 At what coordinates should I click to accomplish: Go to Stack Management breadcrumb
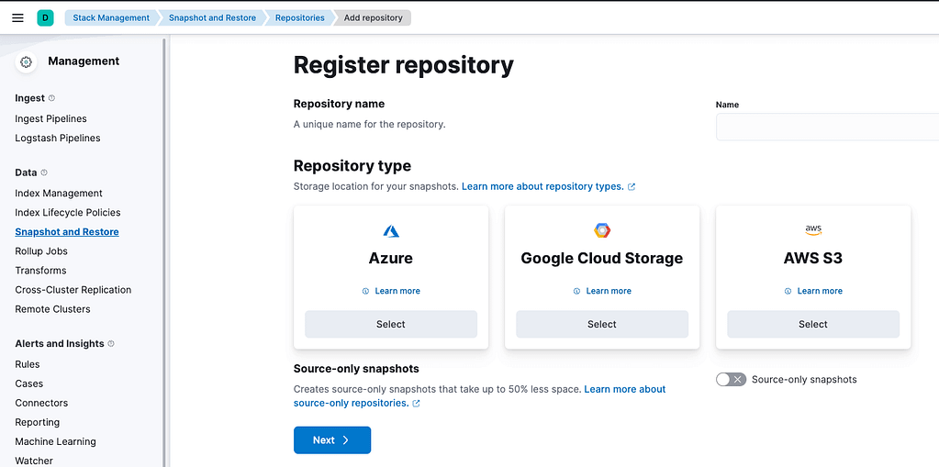pyautogui.click(x=111, y=18)
